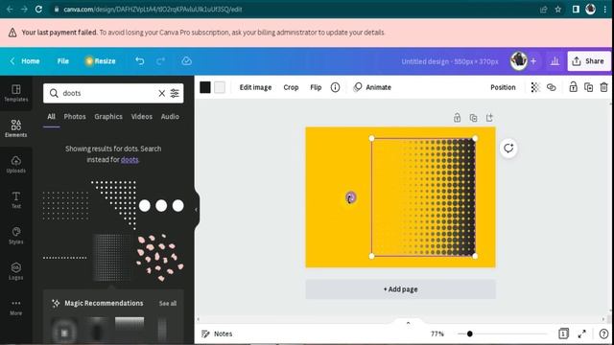Switch to the Graphics tab

(108, 117)
